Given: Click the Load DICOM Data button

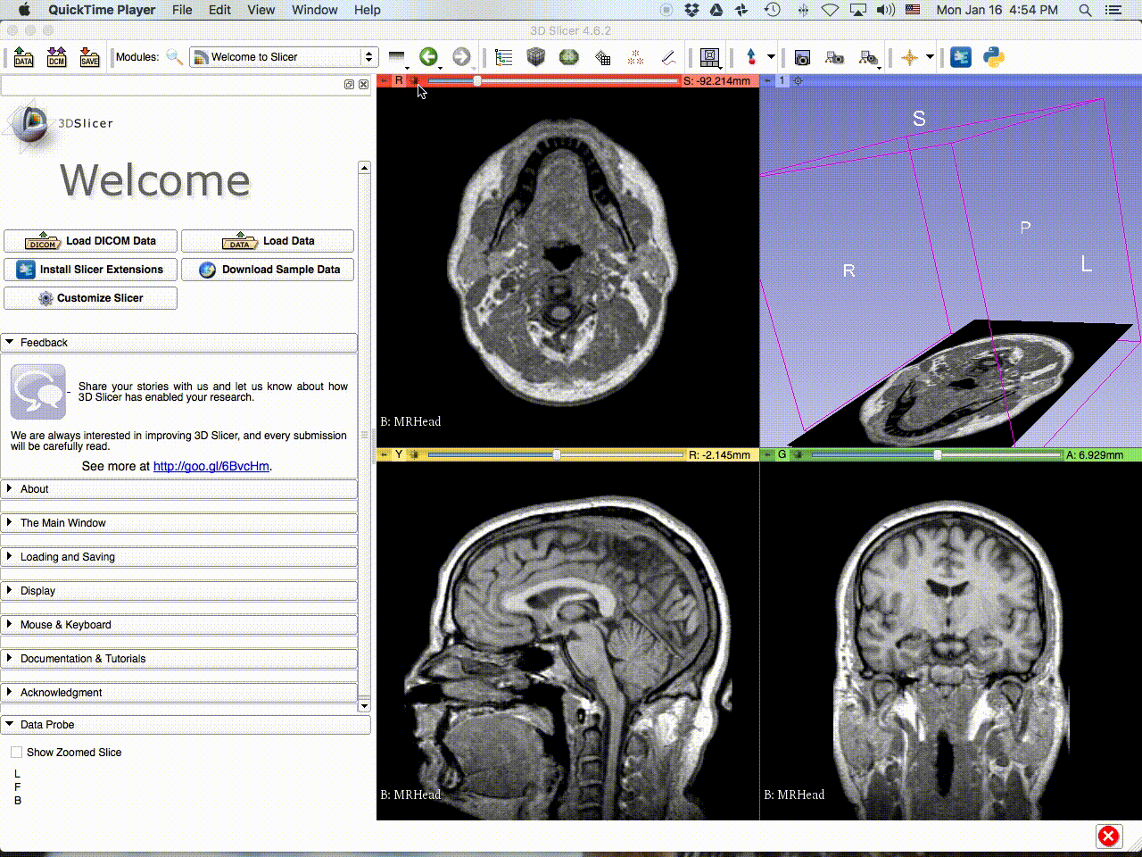Looking at the screenshot, I should (x=90, y=241).
